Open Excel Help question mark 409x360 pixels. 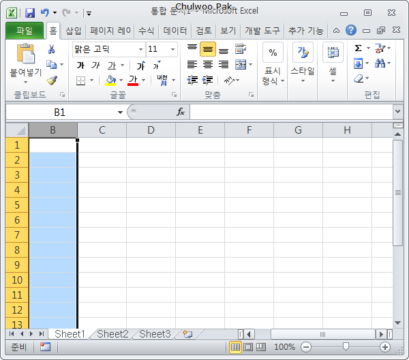click(351, 30)
